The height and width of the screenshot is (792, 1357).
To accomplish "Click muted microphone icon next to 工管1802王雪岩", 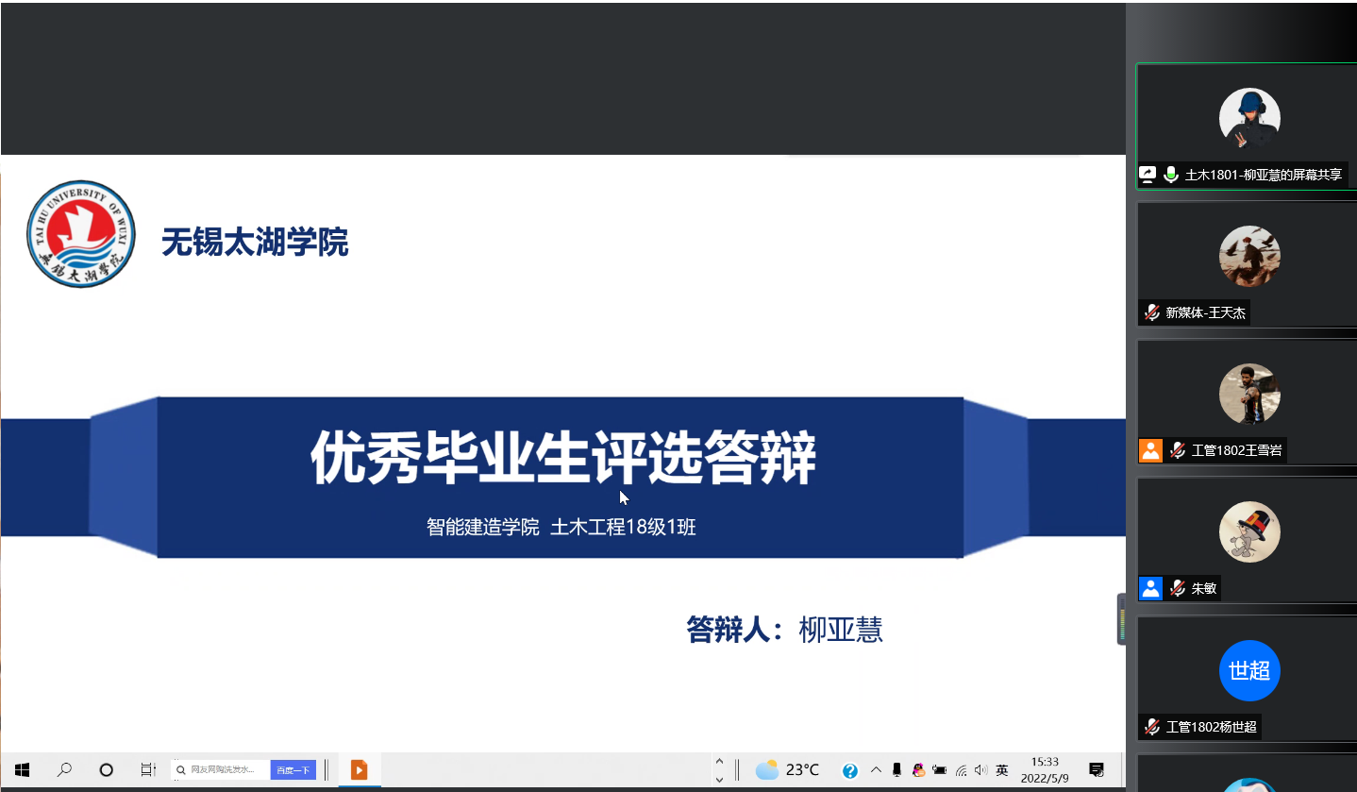I will point(1177,450).
